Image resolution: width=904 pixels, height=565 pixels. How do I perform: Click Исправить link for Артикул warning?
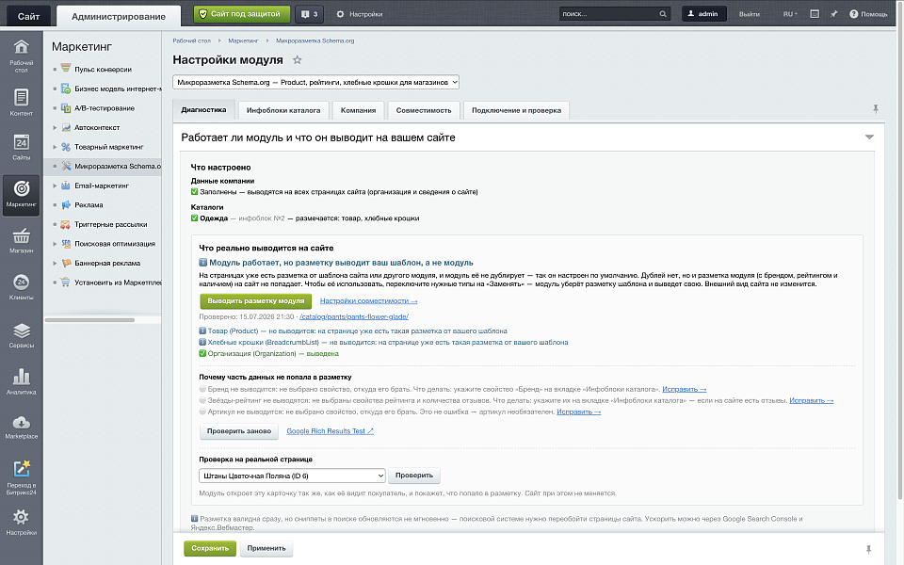[579, 412]
